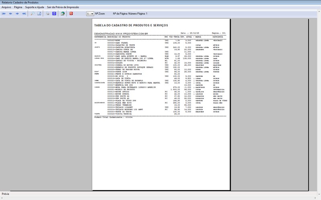Screen dimensions: 321x200
Task: Click the 'CADEIRA GIRATORIA' product row
Action: coord(160,47)
